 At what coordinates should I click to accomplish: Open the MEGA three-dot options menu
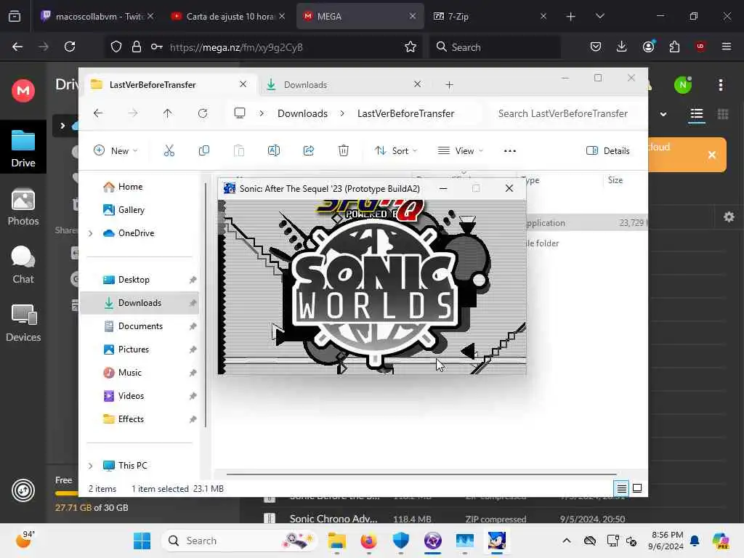coord(721,86)
